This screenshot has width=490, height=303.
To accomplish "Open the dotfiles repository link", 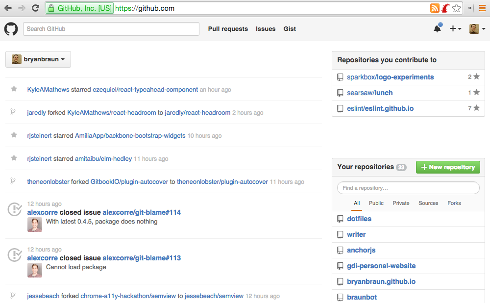I will point(359,219).
